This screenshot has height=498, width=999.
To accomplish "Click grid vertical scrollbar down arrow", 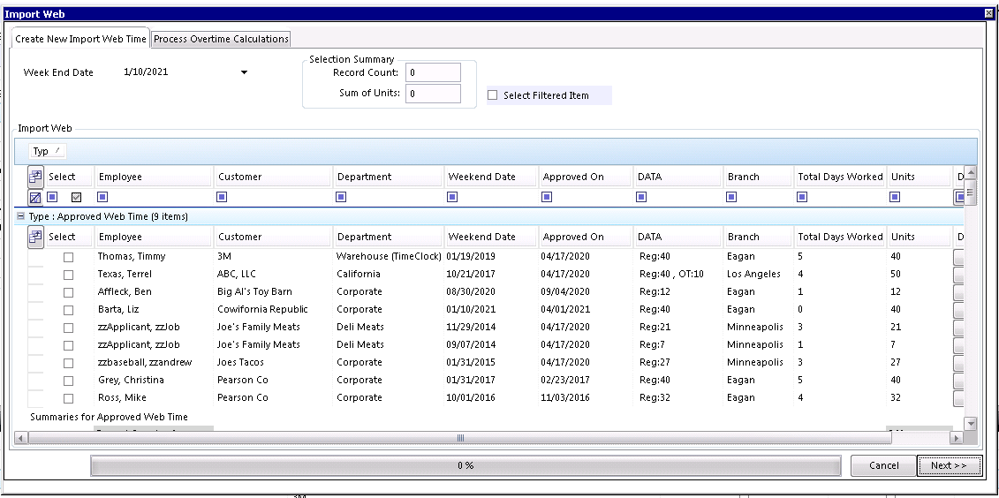I will [x=971, y=424].
